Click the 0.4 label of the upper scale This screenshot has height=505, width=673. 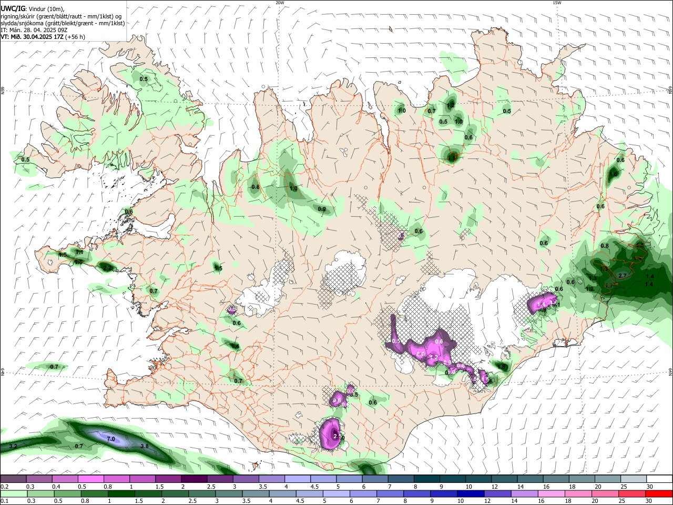[56, 487]
